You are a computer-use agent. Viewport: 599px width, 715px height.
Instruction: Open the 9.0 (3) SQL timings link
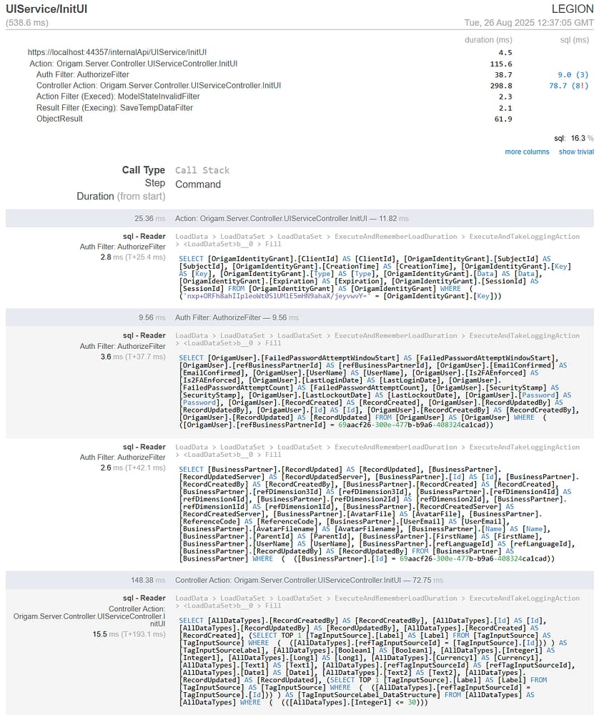tap(573, 74)
